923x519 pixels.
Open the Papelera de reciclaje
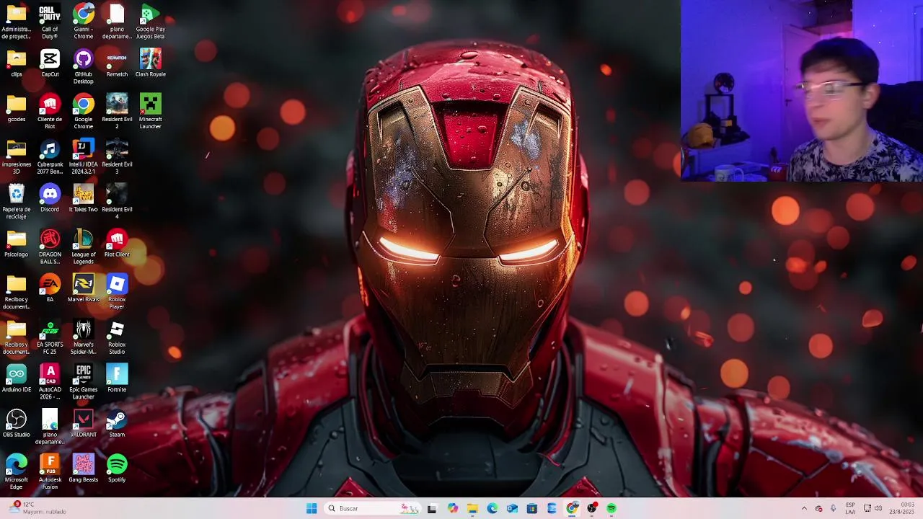pos(17,202)
